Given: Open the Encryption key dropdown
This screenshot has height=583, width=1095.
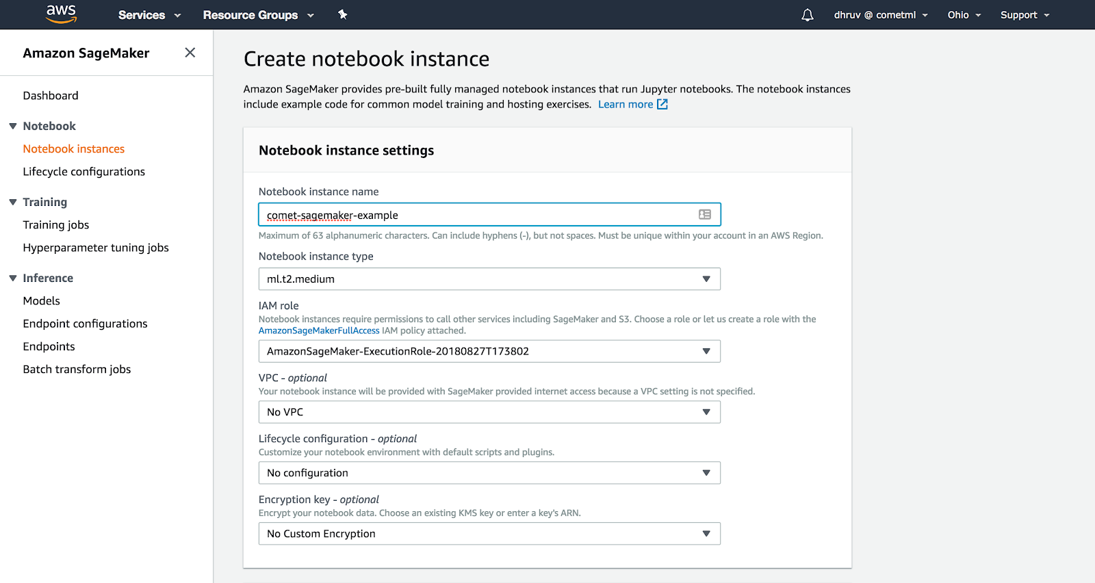Looking at the screenshot, I should click(x=489, y=534).
